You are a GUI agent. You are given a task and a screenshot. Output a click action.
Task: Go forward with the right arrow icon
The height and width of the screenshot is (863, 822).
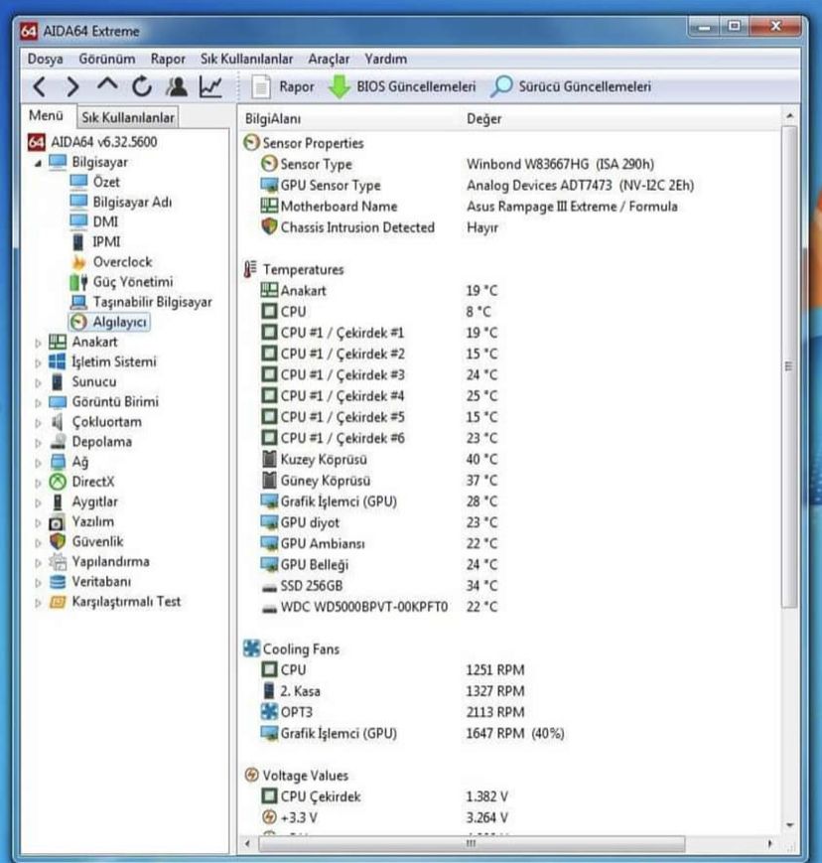(72, 86)
